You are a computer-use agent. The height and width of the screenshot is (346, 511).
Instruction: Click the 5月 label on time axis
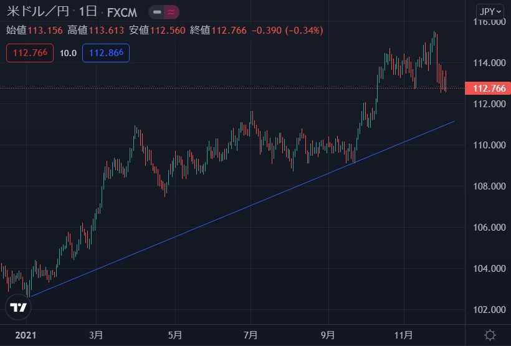175,335
